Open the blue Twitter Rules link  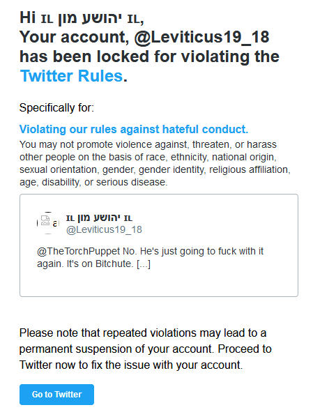pyautogui.click(x=71, y=76)
